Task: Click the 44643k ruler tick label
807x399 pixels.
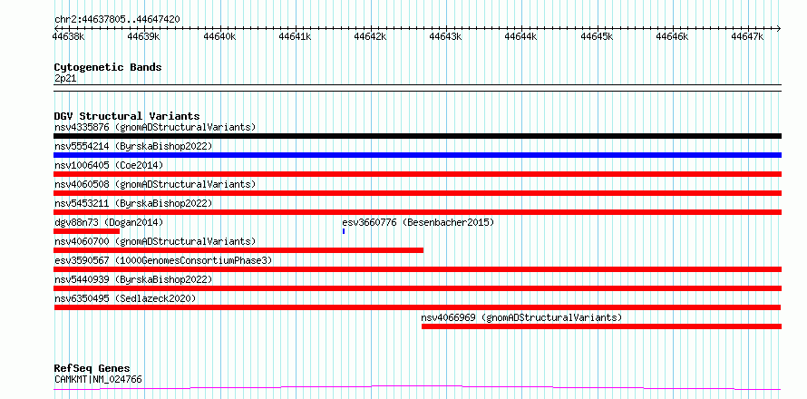Action: tap(446, 36)
